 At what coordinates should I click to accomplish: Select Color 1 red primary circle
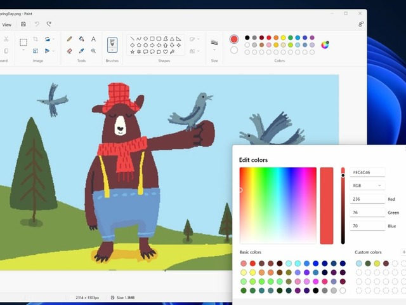tap(234, 39)
